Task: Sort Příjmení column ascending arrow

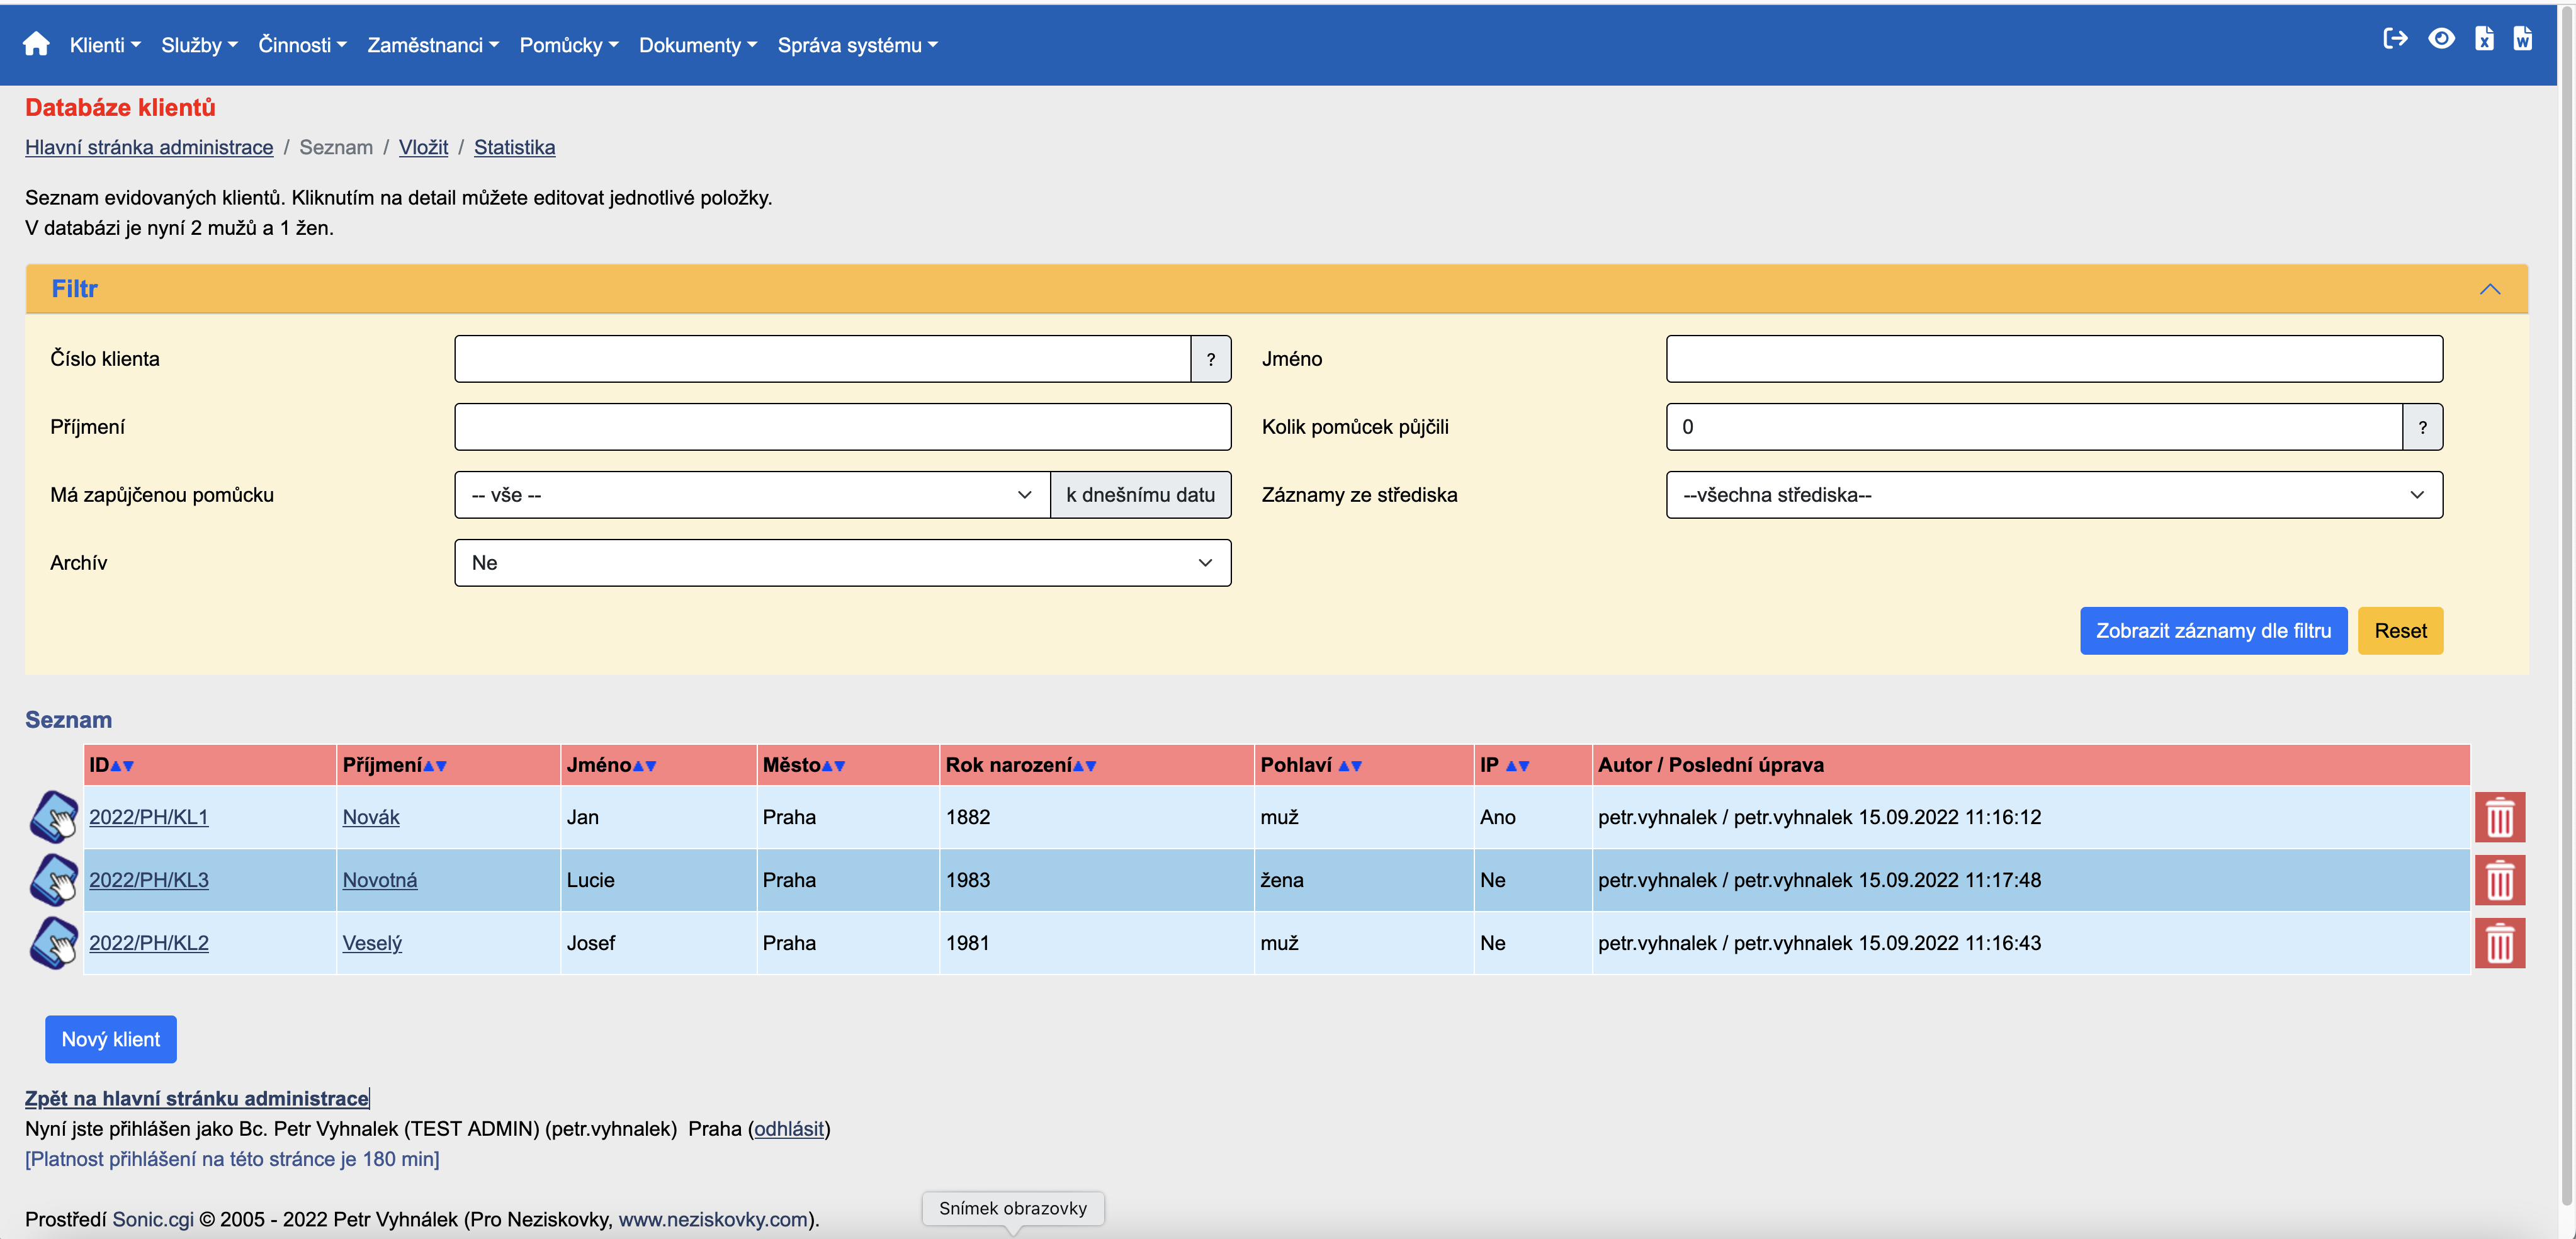Action: (x=429, y=766)
